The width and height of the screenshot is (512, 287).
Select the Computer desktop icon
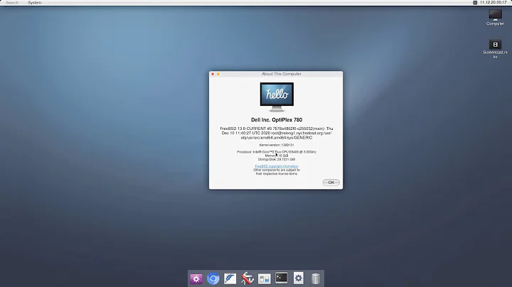pos(495,17)
